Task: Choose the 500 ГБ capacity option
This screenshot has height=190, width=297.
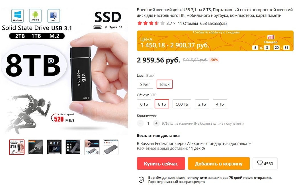Action: coord(182,104)
